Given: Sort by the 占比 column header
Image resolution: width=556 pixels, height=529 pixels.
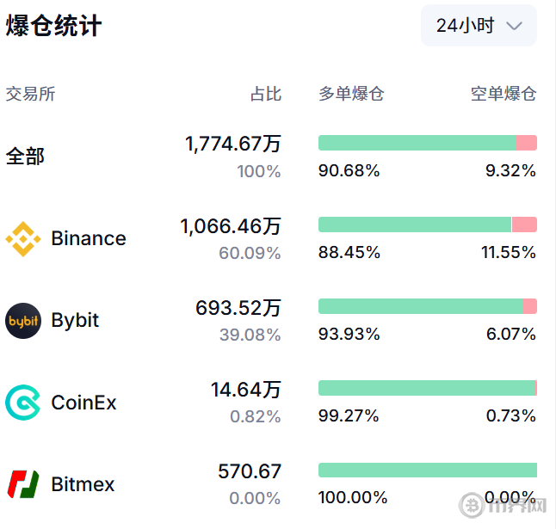Looking at the screenshot, I should pos(265,94).
